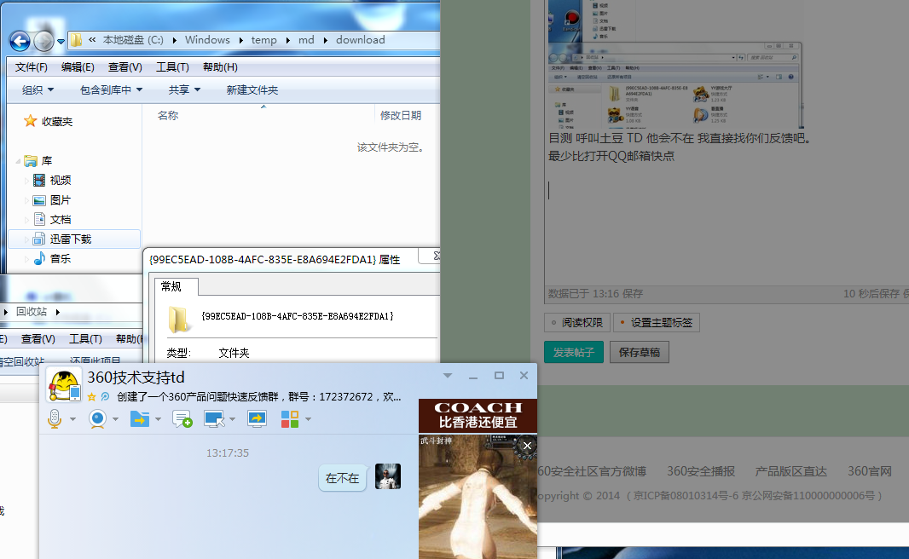Open 工具(T) menu in download window
The width and height of the screenshot is (909, 559).
[172, 67]
